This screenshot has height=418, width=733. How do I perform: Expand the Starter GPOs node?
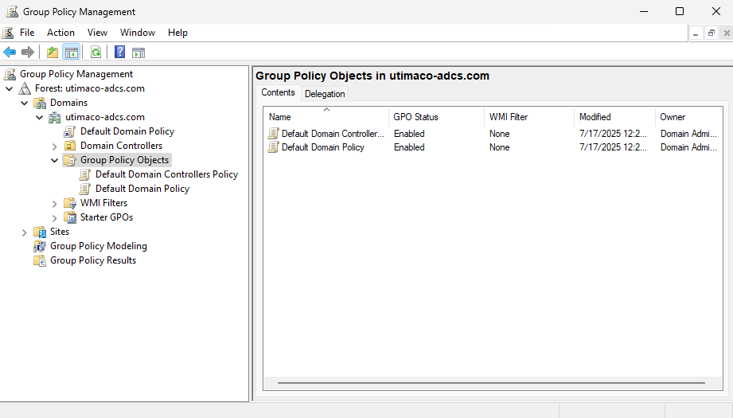click(55, 217)
